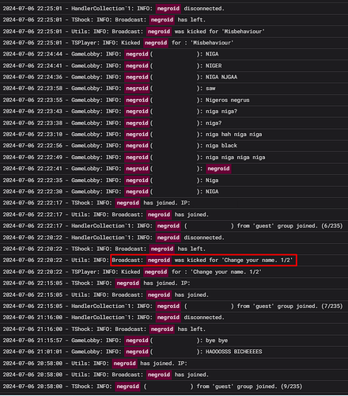Select 20:58:00 Utils Broadcast 'has joined.' row
The width and height of the screenshot is (348, 396).
(174, 375)
